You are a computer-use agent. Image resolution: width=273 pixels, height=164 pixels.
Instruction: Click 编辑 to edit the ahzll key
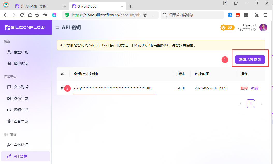click(x=255, y=88)
